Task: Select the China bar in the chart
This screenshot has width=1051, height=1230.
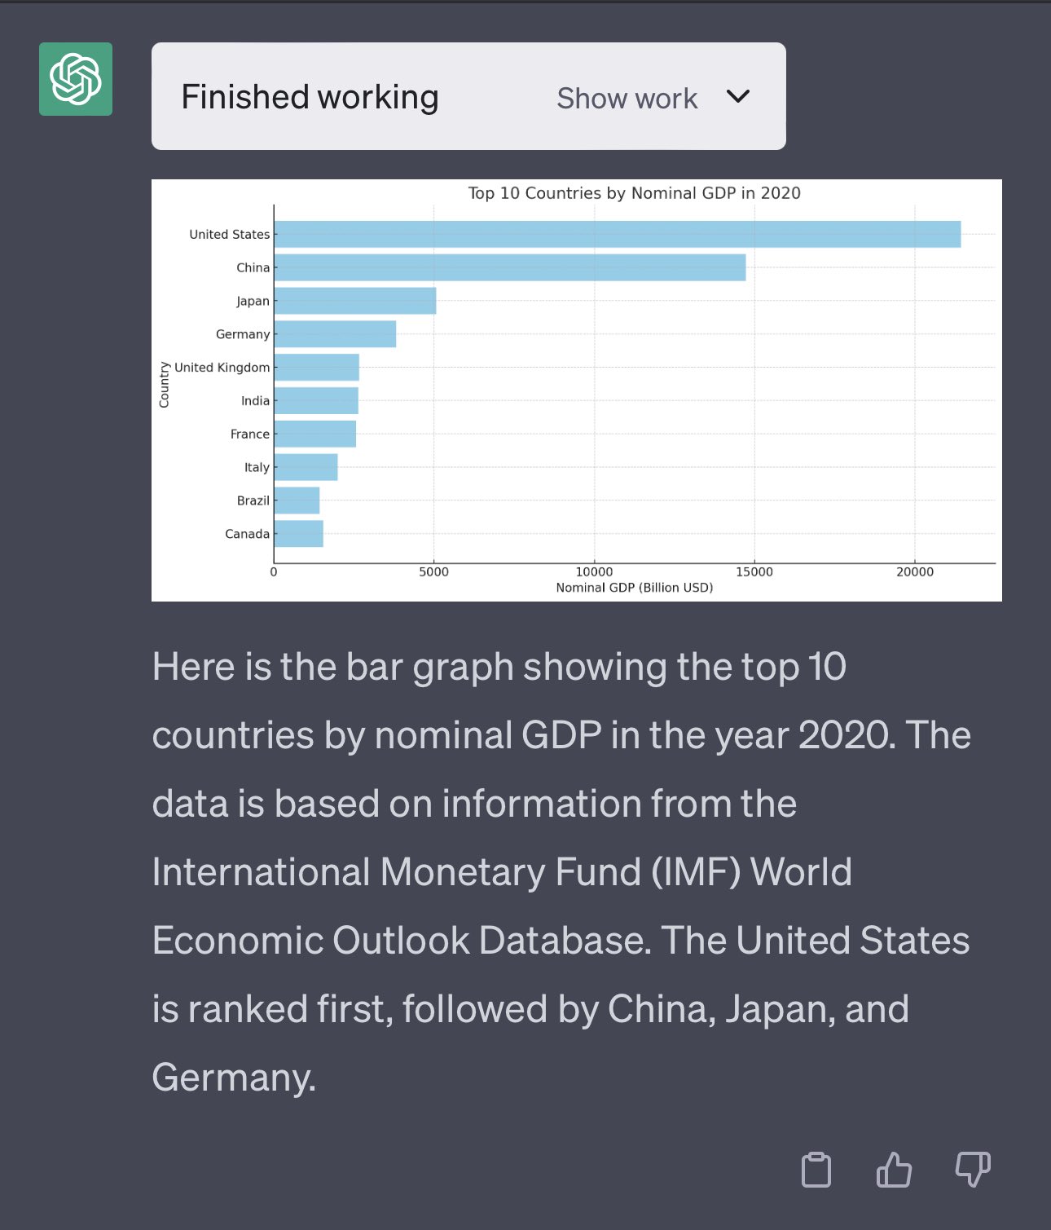Action: [509, 267]
